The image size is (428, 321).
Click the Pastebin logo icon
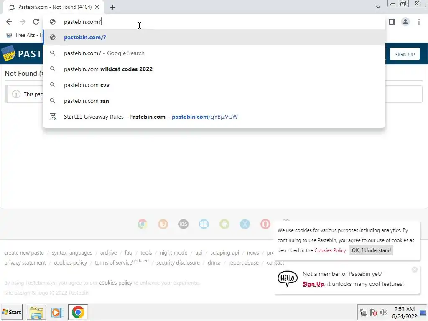point(8,53)
